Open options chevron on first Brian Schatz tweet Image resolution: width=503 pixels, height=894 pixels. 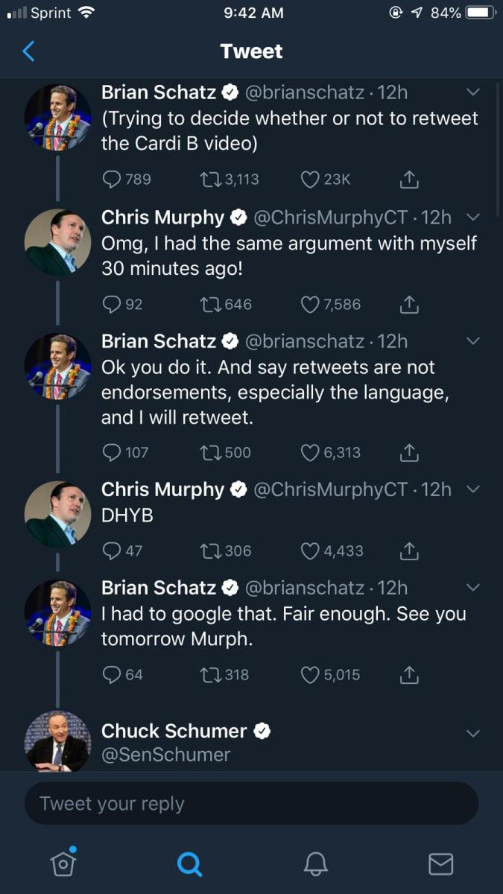click(x=472, y=92)
